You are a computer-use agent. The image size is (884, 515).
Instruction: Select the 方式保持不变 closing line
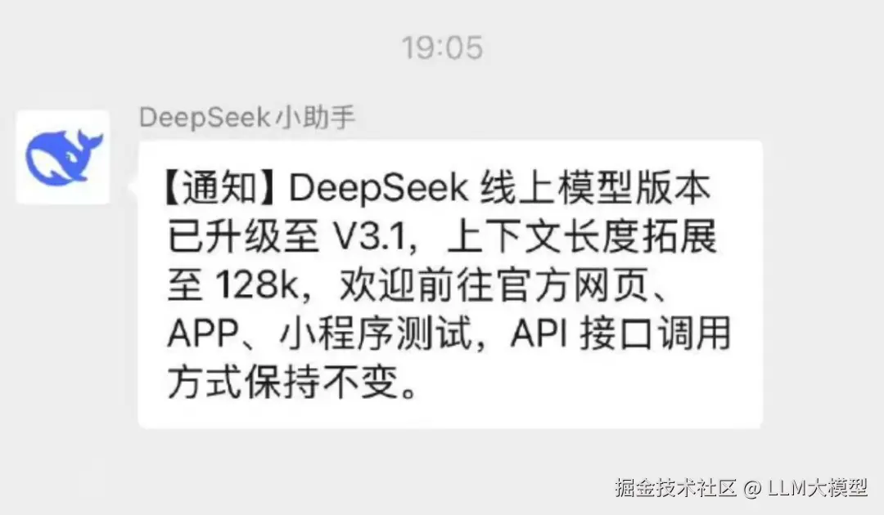[x=283, y=382]
